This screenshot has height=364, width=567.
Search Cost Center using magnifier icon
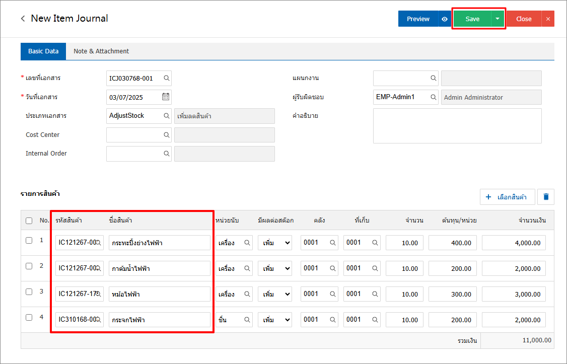point(166,135)
